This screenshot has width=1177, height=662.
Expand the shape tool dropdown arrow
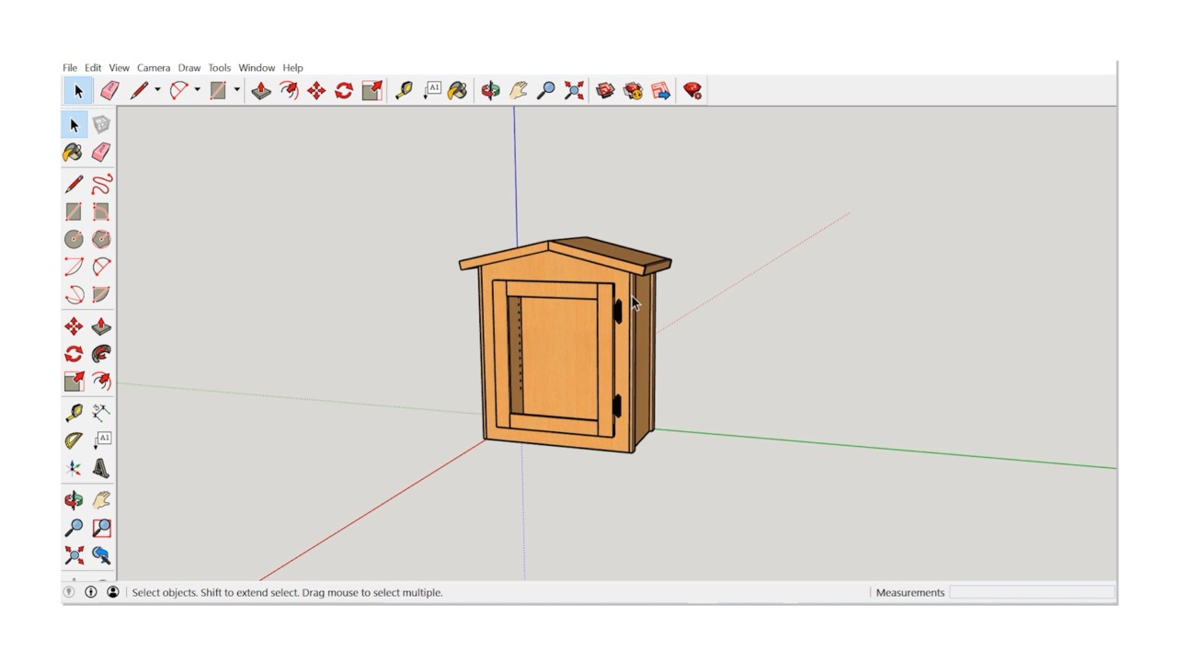[x=237, y=90]
